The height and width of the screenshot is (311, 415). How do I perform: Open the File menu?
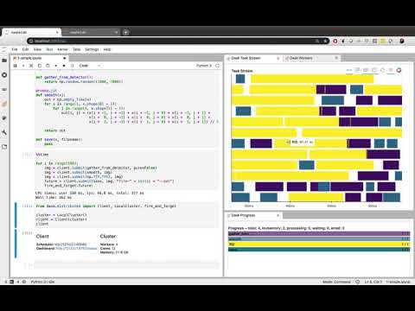coord(15,49)
